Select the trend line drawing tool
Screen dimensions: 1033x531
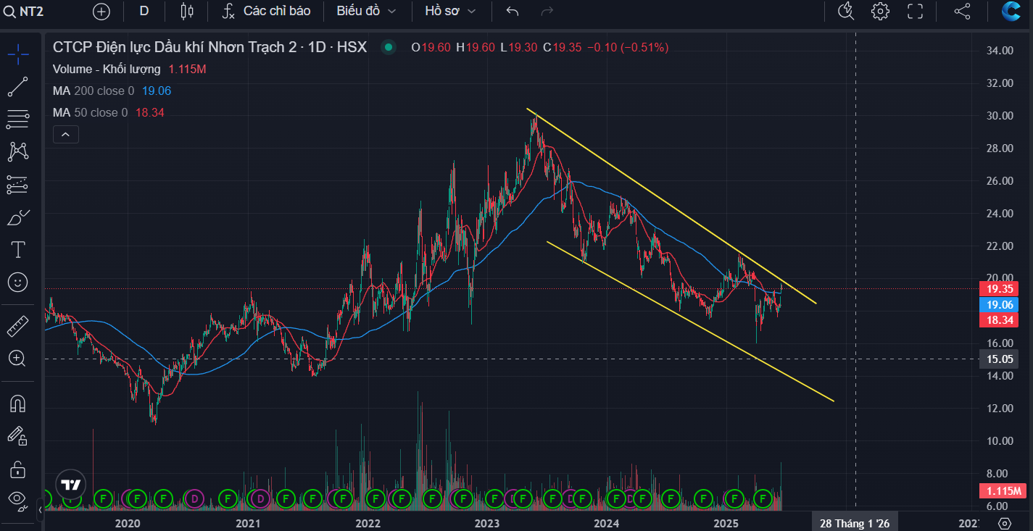tap(18, 86)
